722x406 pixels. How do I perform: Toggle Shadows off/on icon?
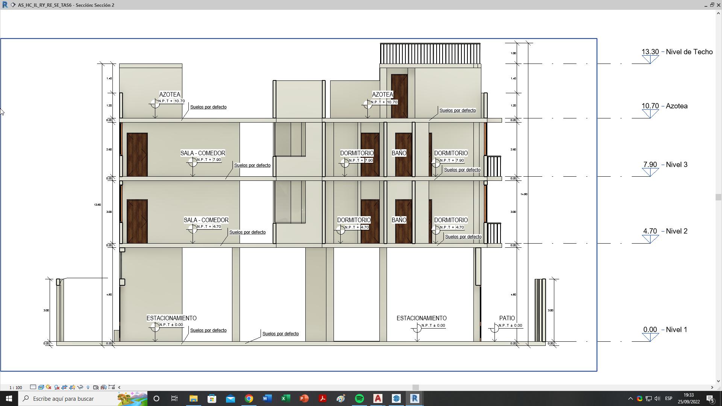[x=57, y=387]
